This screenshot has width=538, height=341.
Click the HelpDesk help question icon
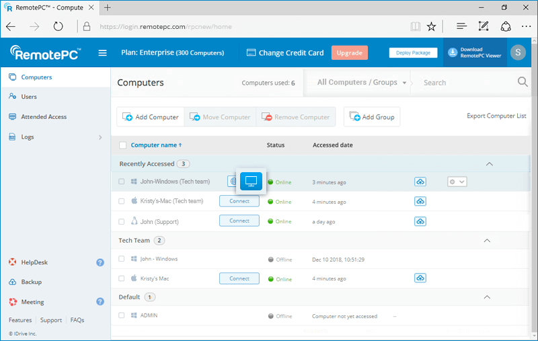[x=100, y=262]
